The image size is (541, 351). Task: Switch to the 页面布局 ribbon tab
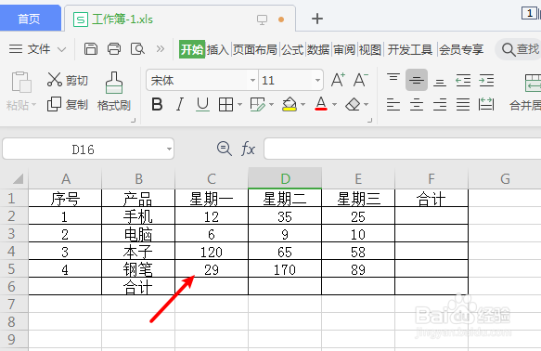click(x=254, y=49)
